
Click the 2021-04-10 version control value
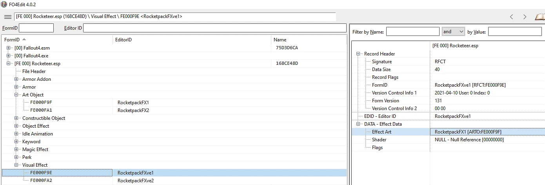click(462, 93)
